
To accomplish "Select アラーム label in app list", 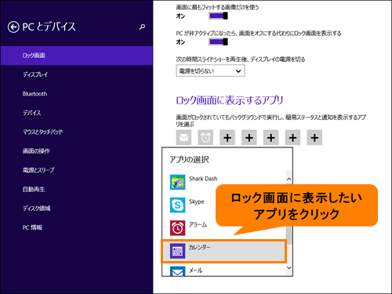I will pos(198,224).
